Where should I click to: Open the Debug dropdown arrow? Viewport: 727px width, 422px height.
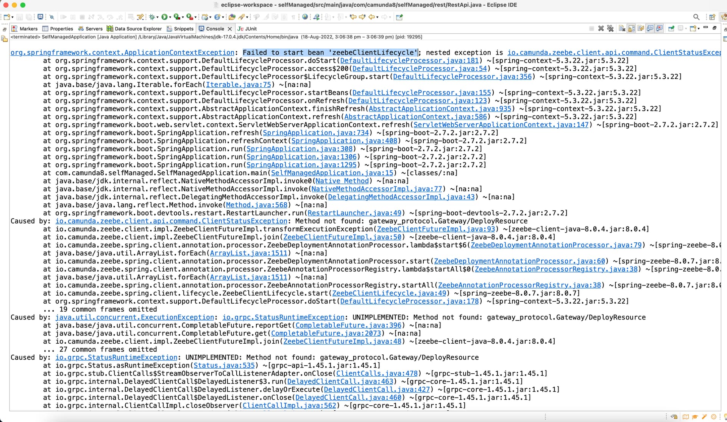tap(158, 17)
